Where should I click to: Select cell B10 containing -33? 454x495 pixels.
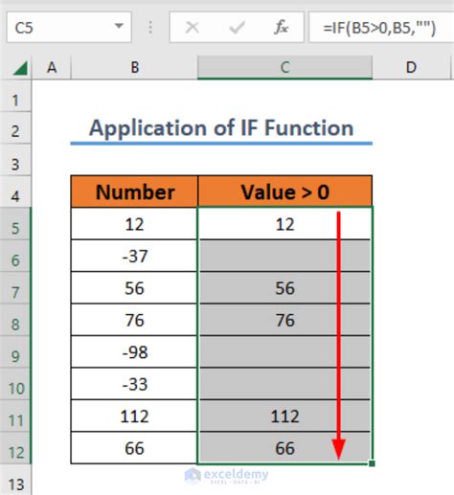(x=134, y=384)
